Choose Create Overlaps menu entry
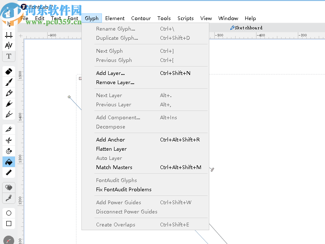325x244 pixels. tap(145, 225)
